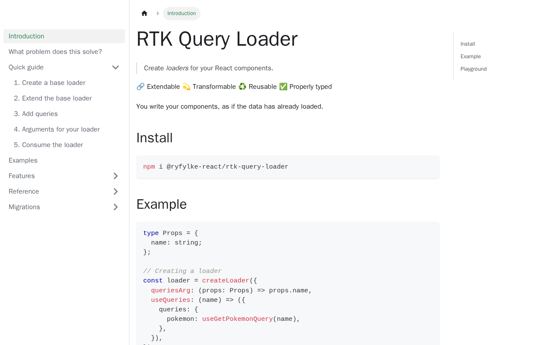Go to the home breadcrumb icon
The width and height of the screenshot is (552, 345).
tap(144, 13)
